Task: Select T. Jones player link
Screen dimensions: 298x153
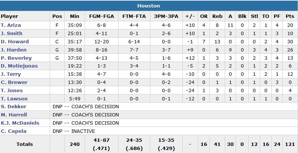Action: coord(12,91)
